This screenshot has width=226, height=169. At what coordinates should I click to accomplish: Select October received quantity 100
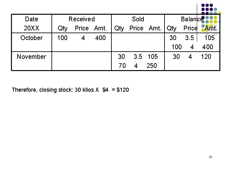tap(62, 38)
